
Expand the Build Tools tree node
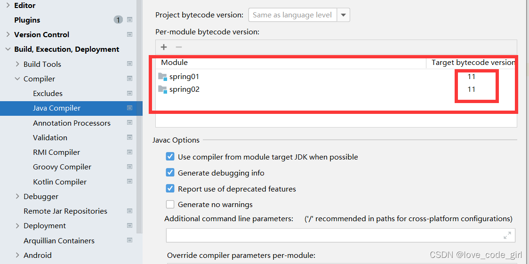pyautogui.click(x=17, y=64)
